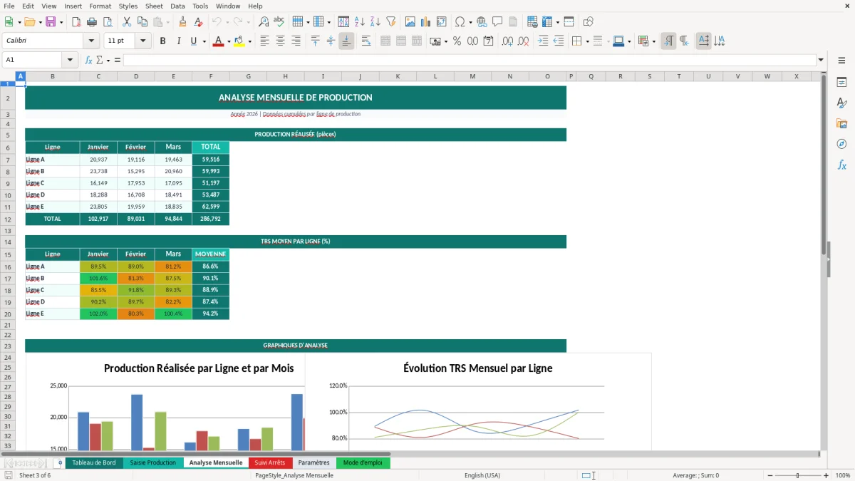Copy selection with the Copy icon

pyautogui.click(x=142, y=22)
